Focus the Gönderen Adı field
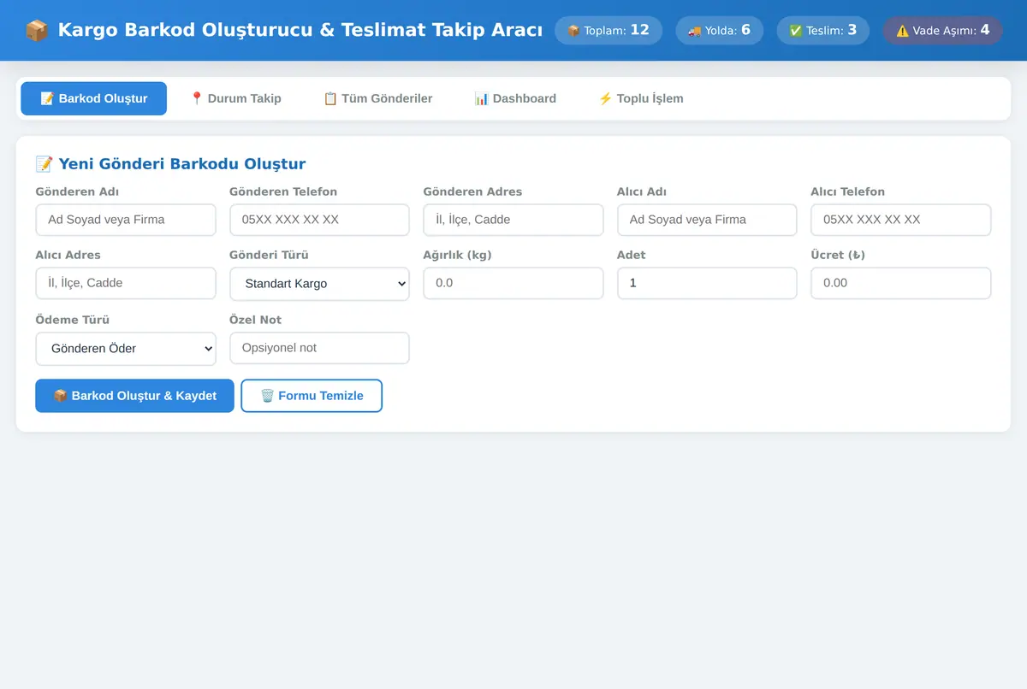 pos(126,220)
